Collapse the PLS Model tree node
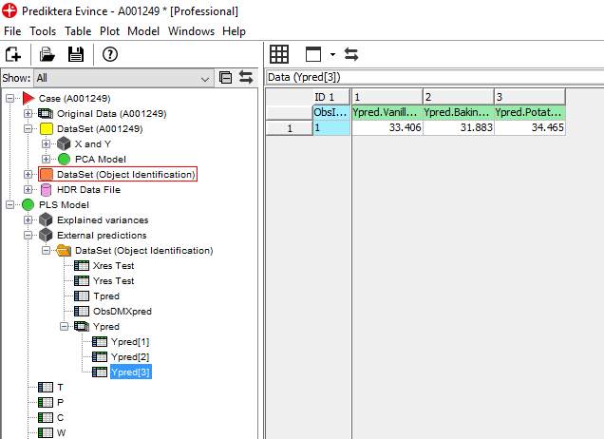The image size is (604, 439). [x=10, y=204]
